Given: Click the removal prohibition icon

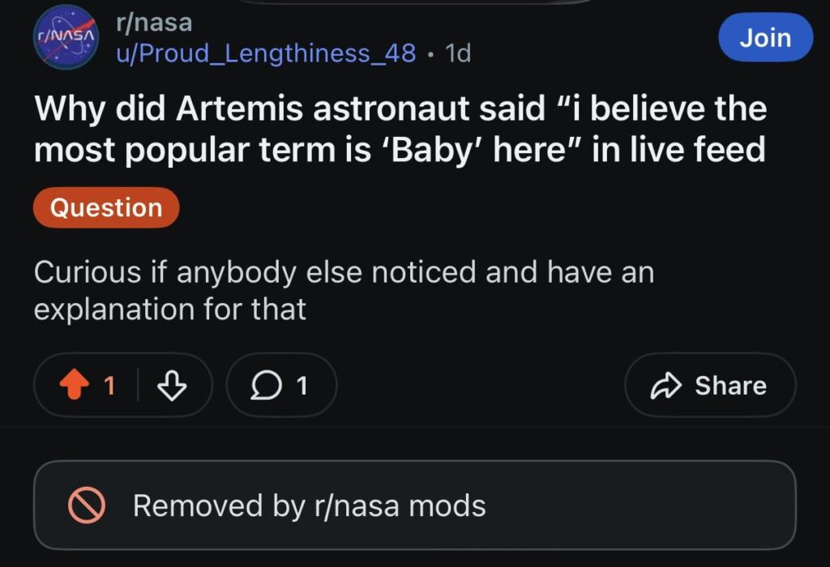Looking at the screenshot, I should pyautogui.click(x=89, y=505).
